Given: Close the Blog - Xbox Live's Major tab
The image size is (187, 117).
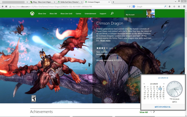Looking at the screenshot, I should [x=55, y=2].
